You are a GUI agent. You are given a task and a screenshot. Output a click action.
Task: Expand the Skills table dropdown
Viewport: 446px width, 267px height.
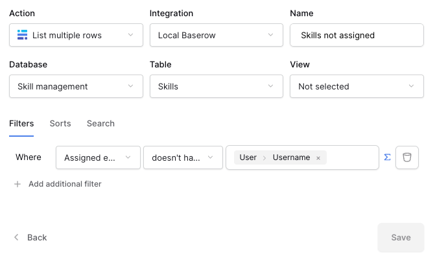pos(217,86)
